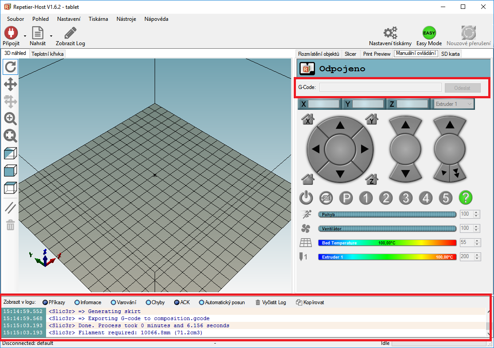
Task: Switch to Easy Mode
Action: tap(429, 33)
